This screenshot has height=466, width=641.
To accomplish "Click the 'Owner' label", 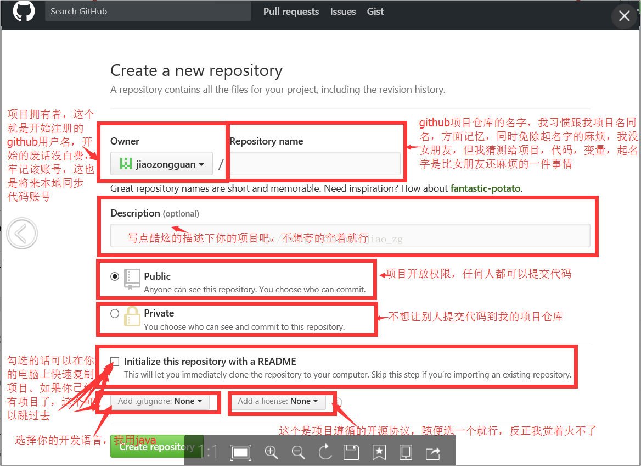I will pyautogui.click(x=125, y=141).
